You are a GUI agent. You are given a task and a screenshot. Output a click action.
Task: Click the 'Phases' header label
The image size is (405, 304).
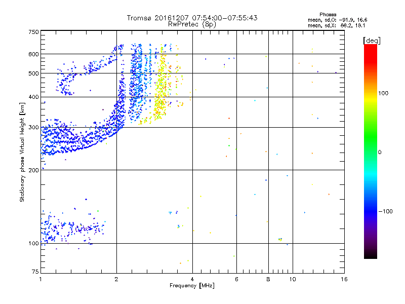[328, 15]
